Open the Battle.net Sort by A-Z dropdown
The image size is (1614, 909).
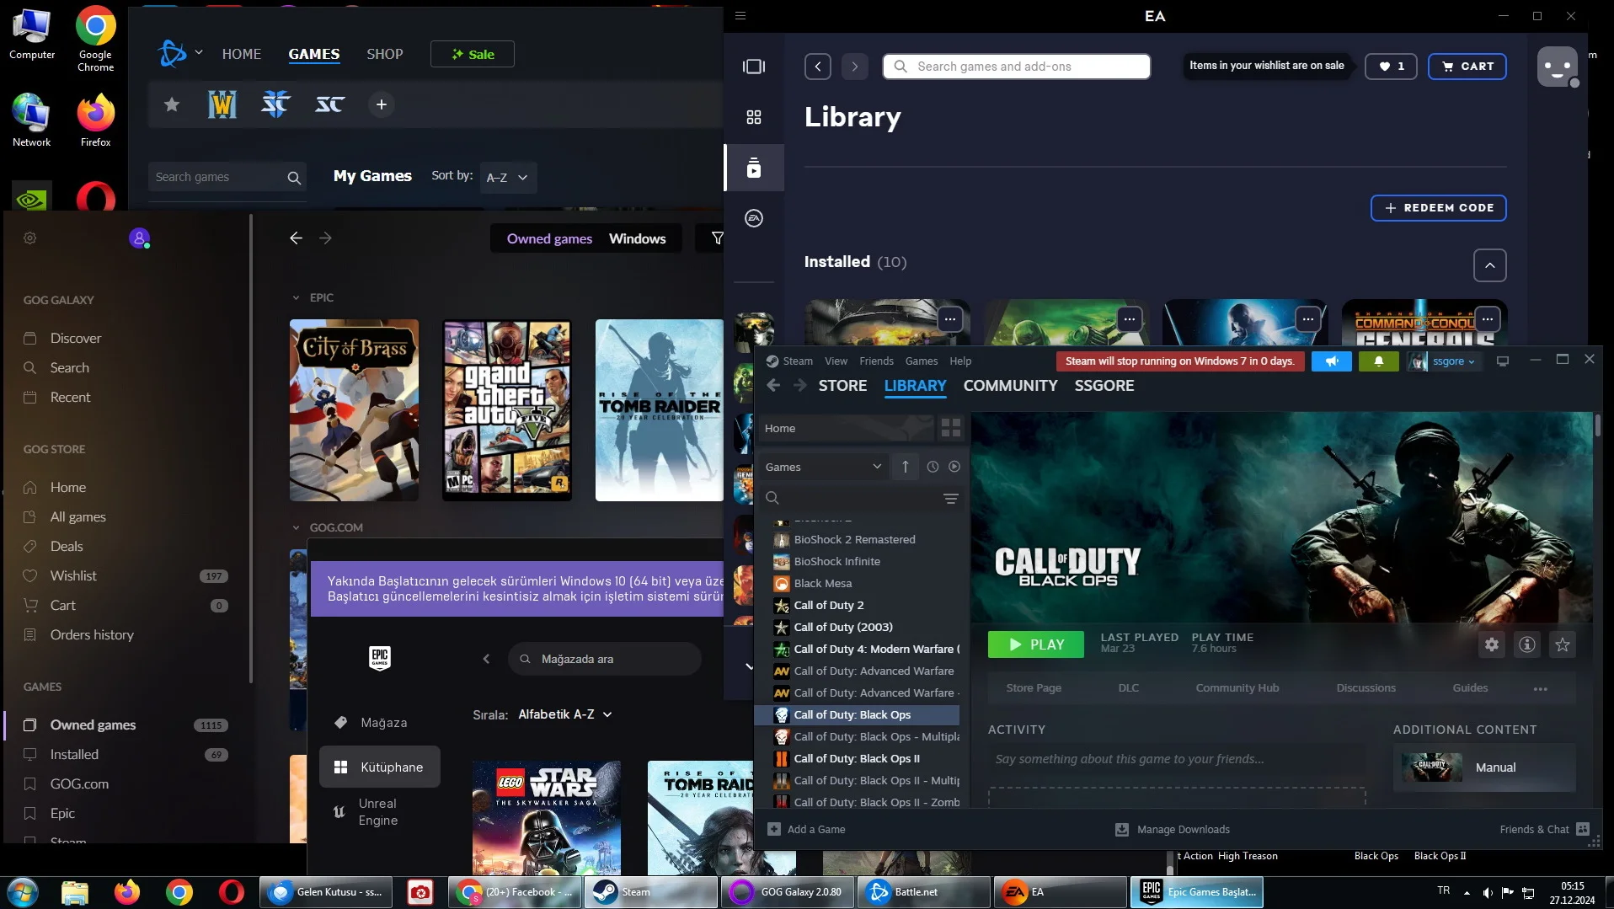click(508, 178)
